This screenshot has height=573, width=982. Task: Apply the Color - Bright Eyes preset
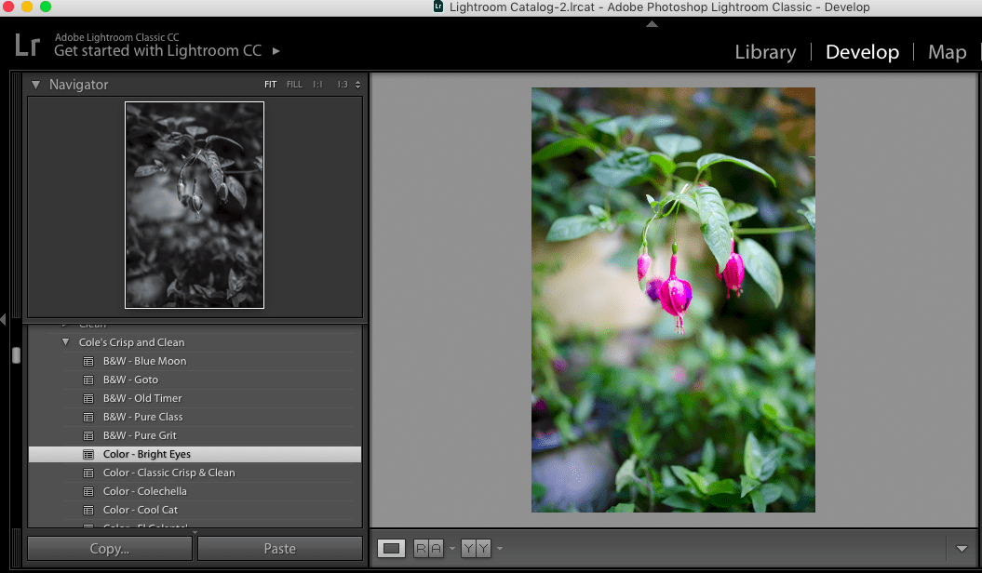point(195,454)
